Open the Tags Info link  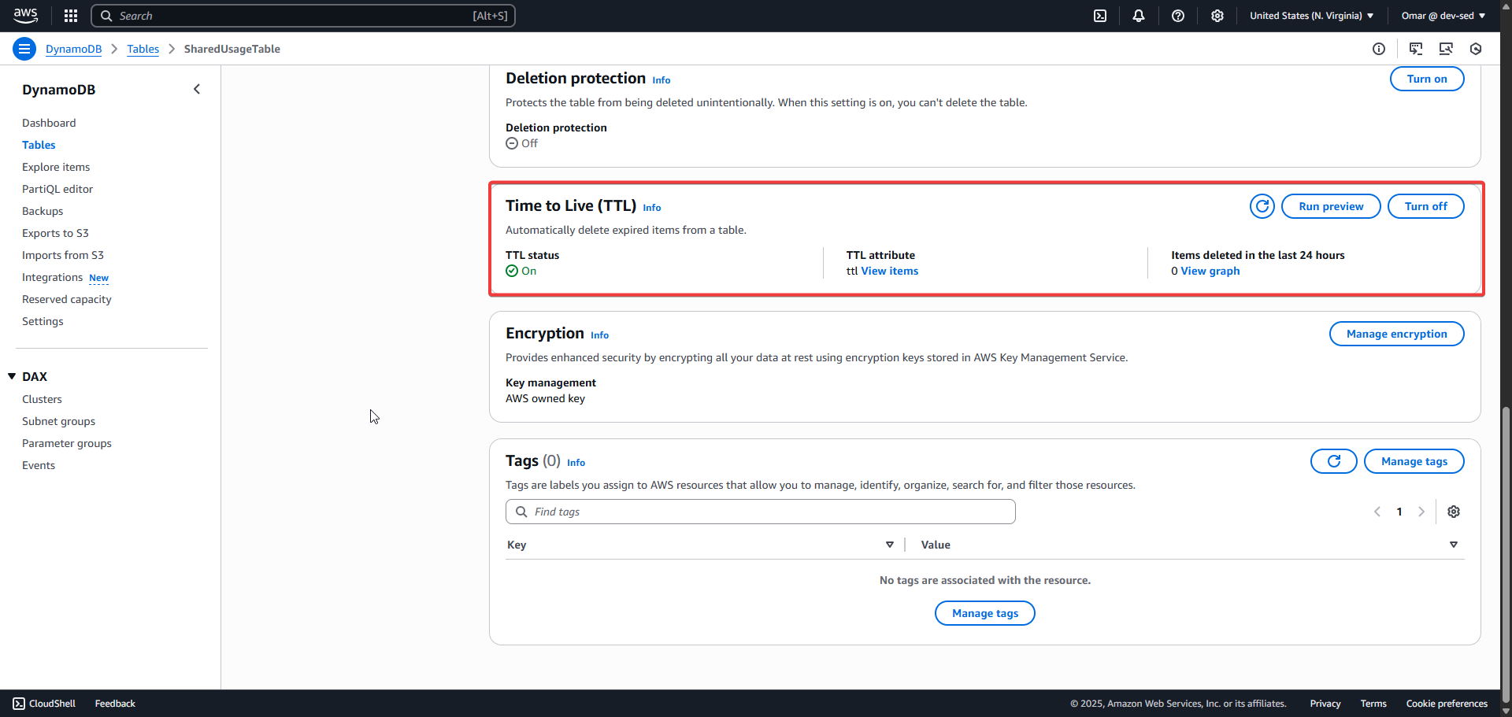pyautogui.click(x=576, y=463)
